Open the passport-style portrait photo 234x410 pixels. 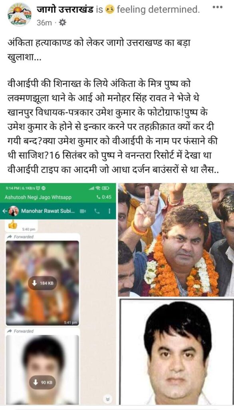click(x=176, y=352)
